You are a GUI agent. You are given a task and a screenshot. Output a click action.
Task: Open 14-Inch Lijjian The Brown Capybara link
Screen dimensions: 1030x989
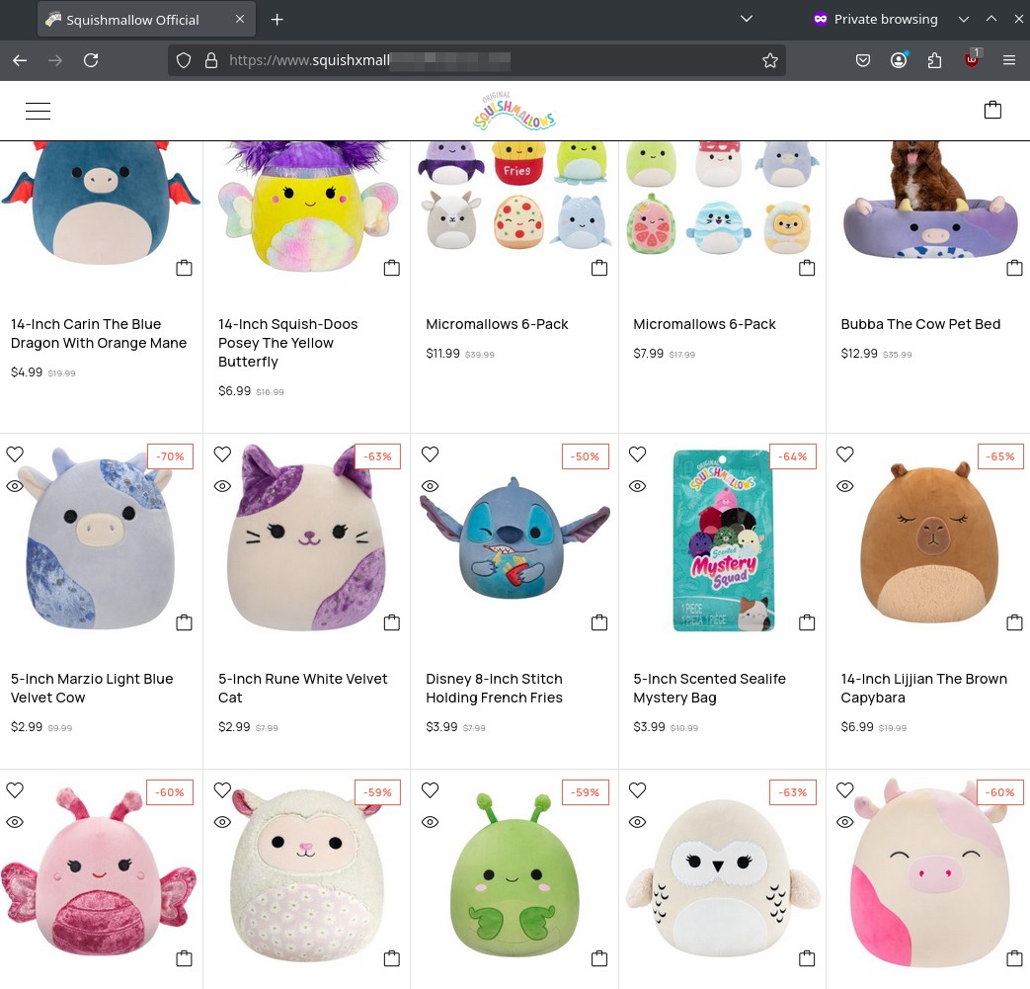point(923,688)
